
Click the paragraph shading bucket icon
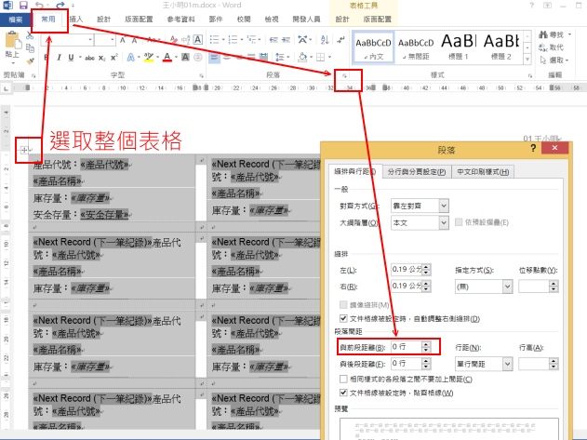coord(302,58)
